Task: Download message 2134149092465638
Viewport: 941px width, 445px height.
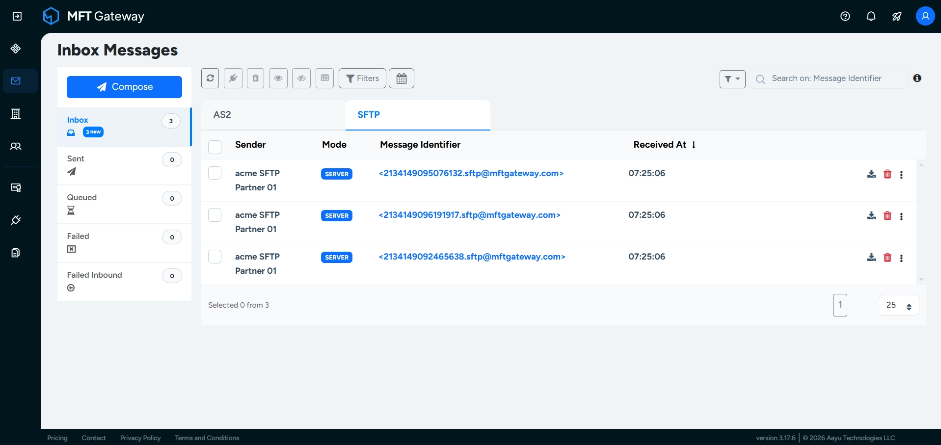Action: click(871, 258)
